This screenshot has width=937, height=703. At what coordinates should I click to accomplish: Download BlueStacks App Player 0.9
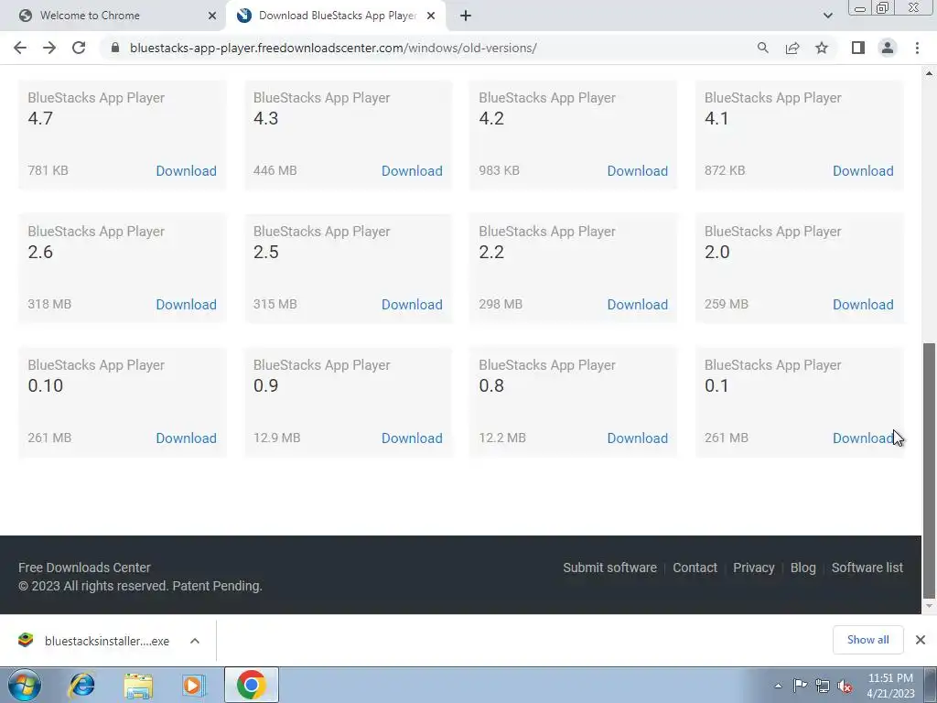(412, 438)
